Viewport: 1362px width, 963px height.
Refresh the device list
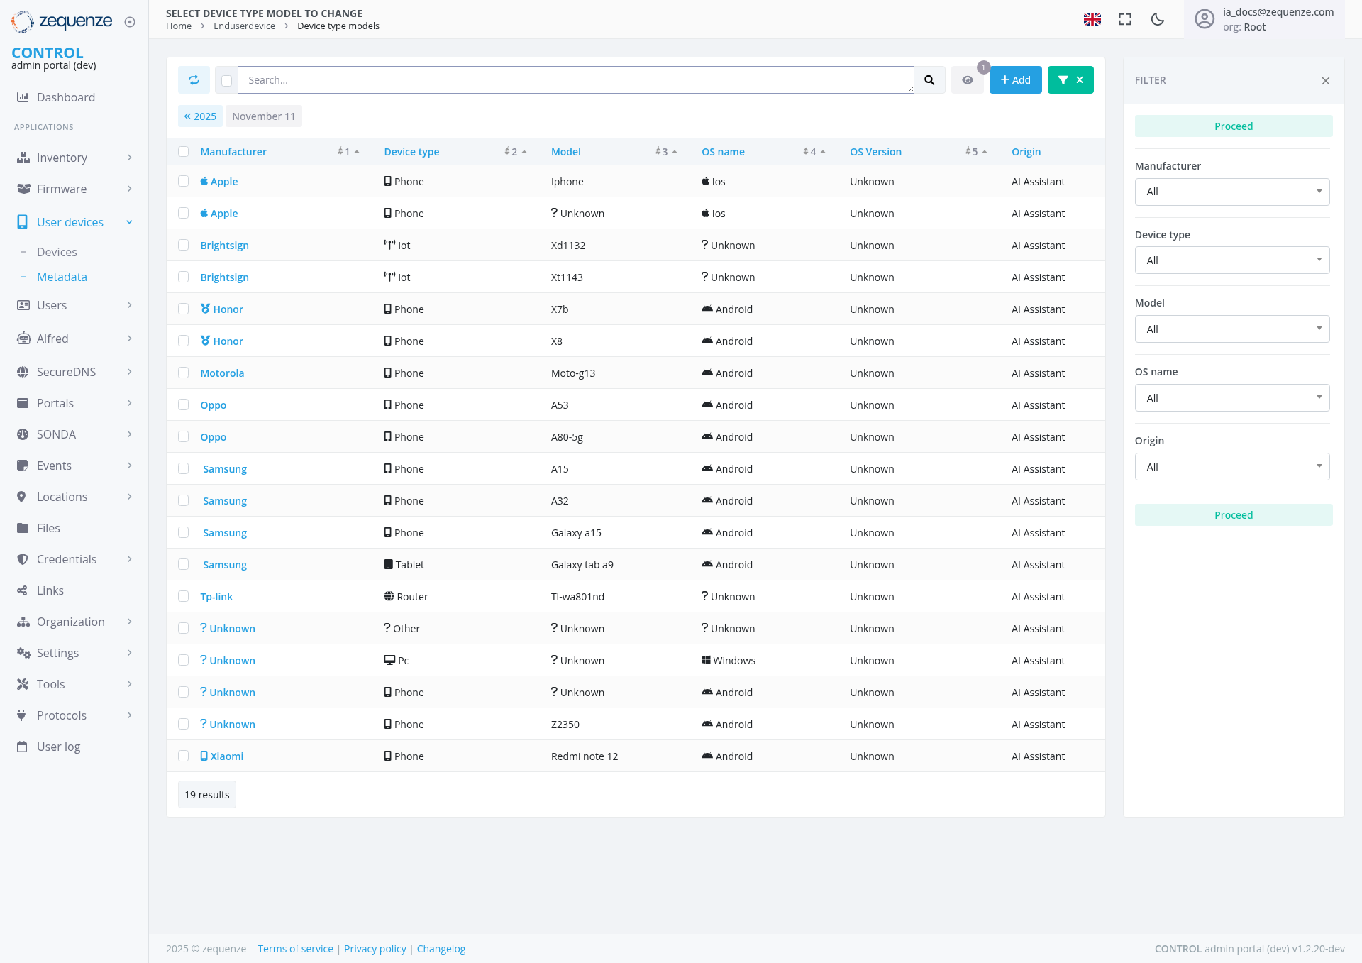[x=194, y=79]
